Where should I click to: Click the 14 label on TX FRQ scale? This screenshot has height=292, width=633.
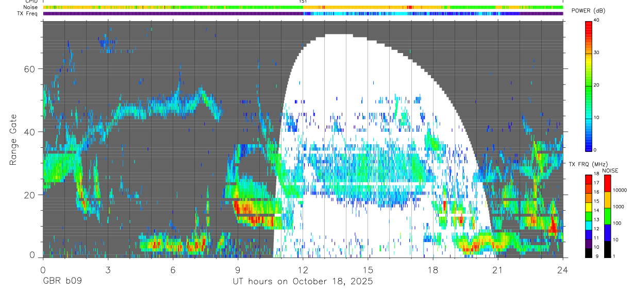click(x=596, y=210)
